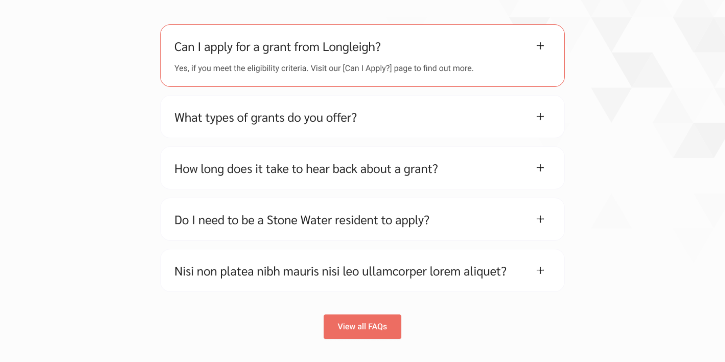Collapse the 'Can I apply for a grant from Longleigh?' question
The image size is (725, 362).
(x=362, y=47)
